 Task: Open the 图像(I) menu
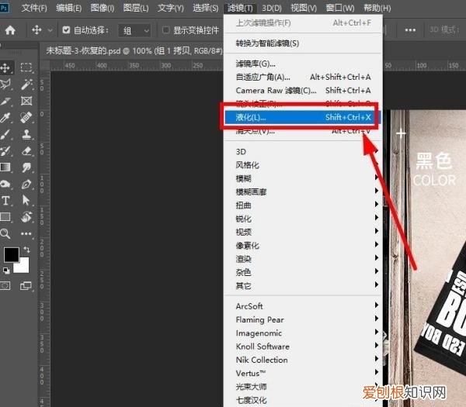103,8
